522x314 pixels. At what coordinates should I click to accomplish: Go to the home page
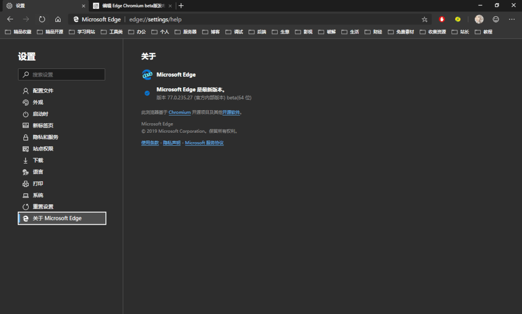point(58,19)
